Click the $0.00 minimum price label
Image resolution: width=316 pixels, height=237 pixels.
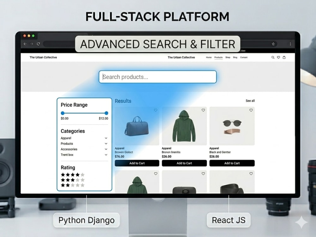click(64, 118)
